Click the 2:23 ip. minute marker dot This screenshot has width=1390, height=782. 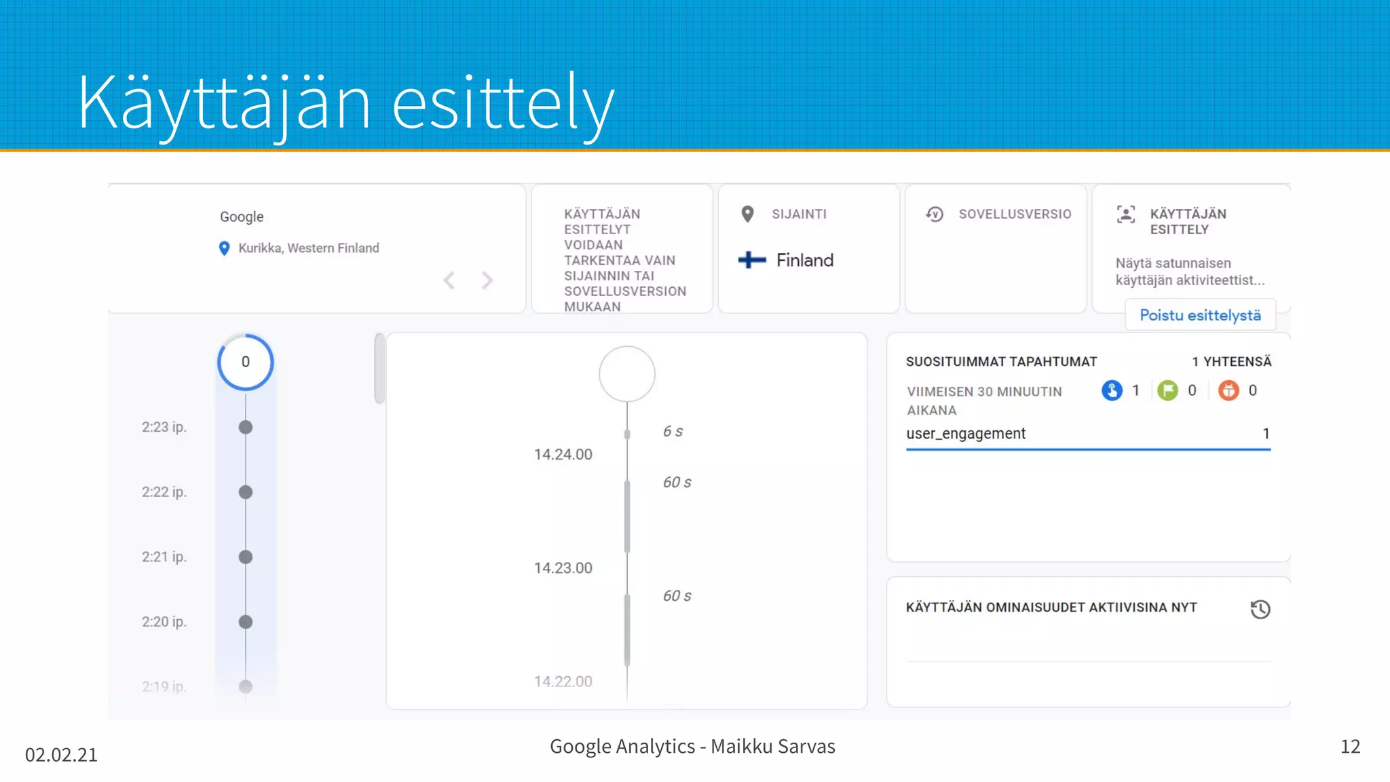(246, 427)
